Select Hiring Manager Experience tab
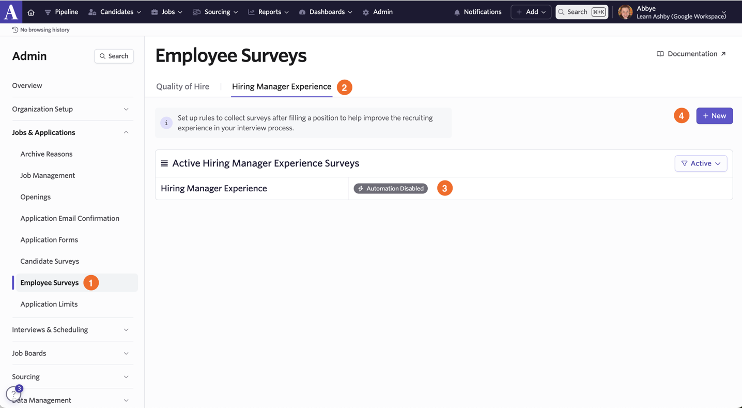Viewport: 742px width, 408px height. coord(282,86)
